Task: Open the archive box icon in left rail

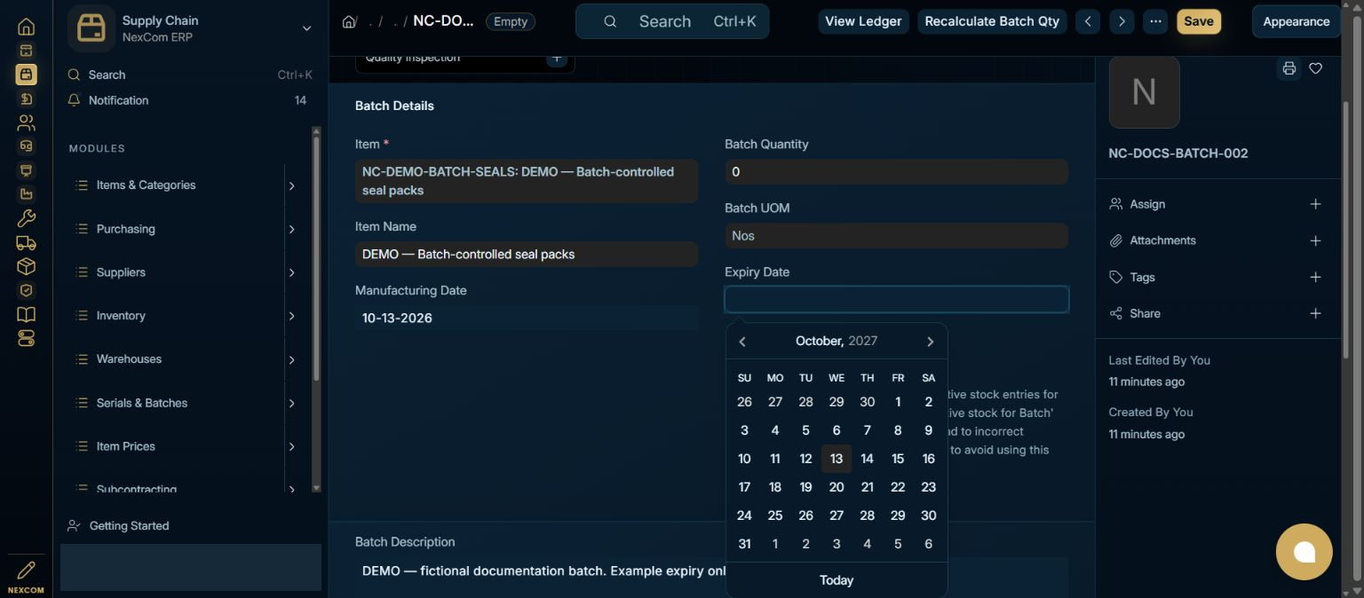Action: point(26,51)
